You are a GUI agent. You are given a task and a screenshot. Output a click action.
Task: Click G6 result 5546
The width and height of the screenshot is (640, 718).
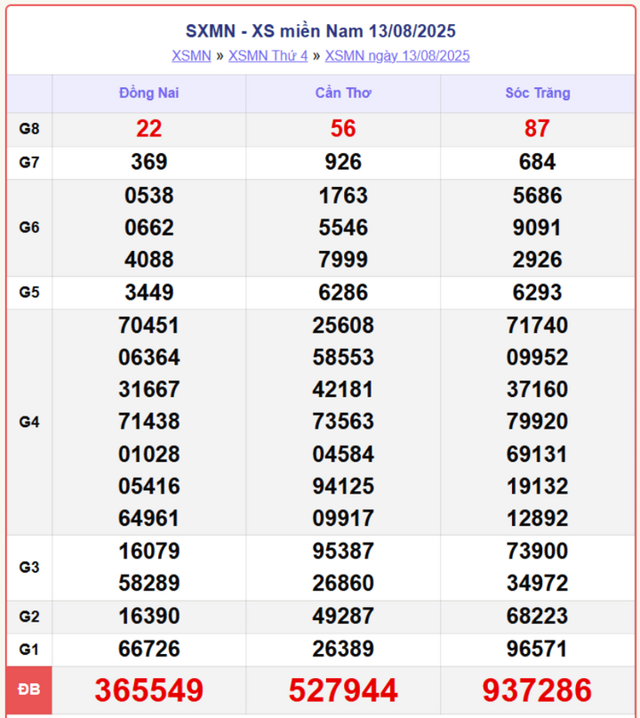[343, 228]
